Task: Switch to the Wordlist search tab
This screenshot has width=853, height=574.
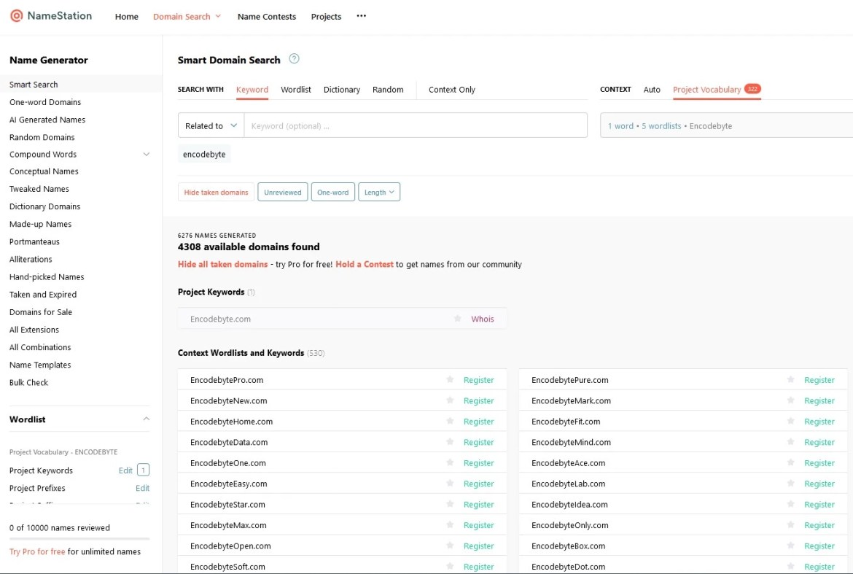Action: (x=296, y=89)
